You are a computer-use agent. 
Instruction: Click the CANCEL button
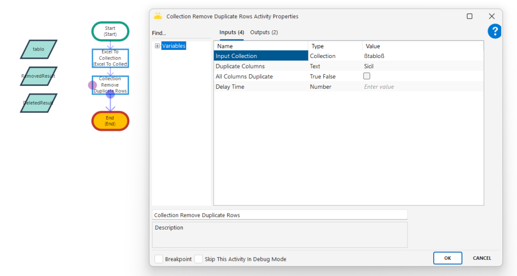click(x=482, y=258)
